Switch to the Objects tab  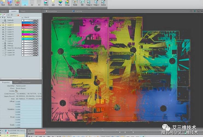click(x=4, y=11)
